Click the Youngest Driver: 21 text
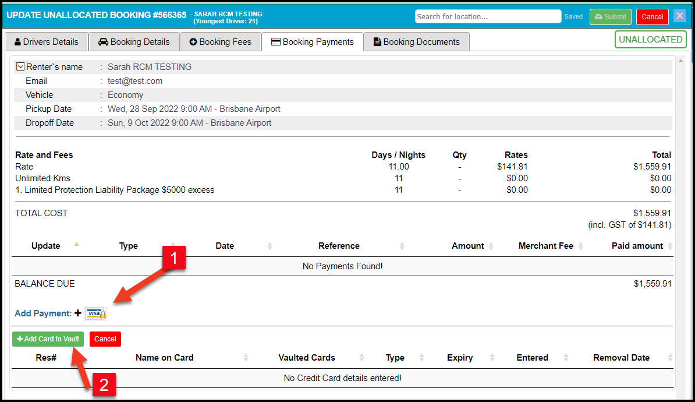Viewport: 695px width, 402px height. (226, 22)
